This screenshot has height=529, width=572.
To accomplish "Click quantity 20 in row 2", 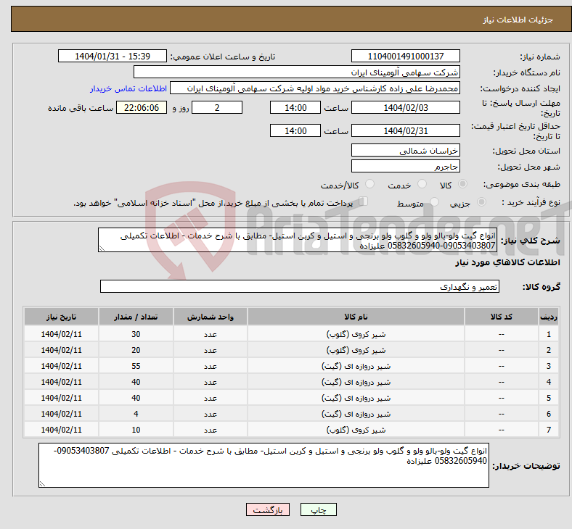I will click(x=136, y=350).
